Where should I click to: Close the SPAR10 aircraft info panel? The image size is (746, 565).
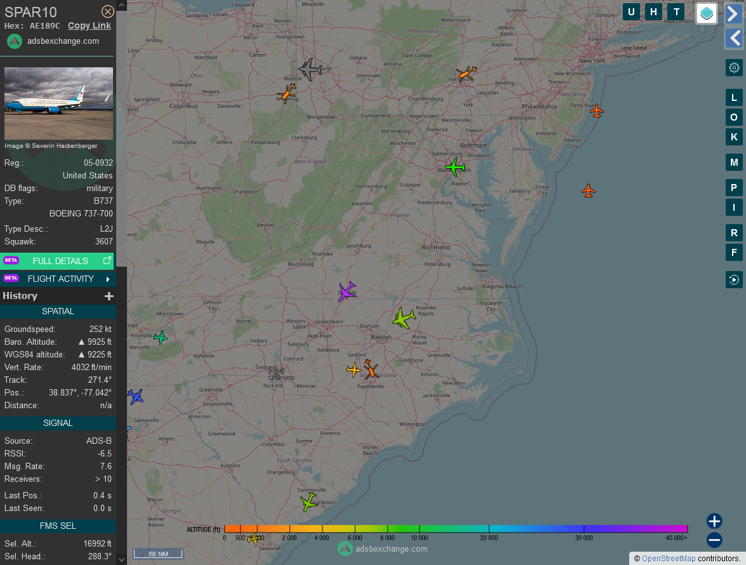(x=108, y=11)
